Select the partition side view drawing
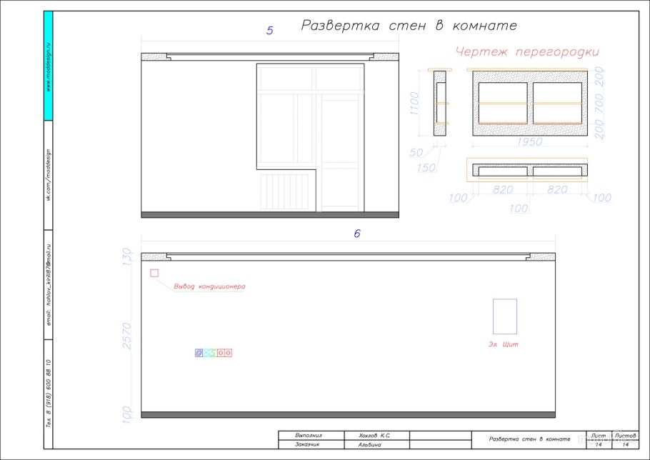The image size is (650, 460). [x=441, y=103]
